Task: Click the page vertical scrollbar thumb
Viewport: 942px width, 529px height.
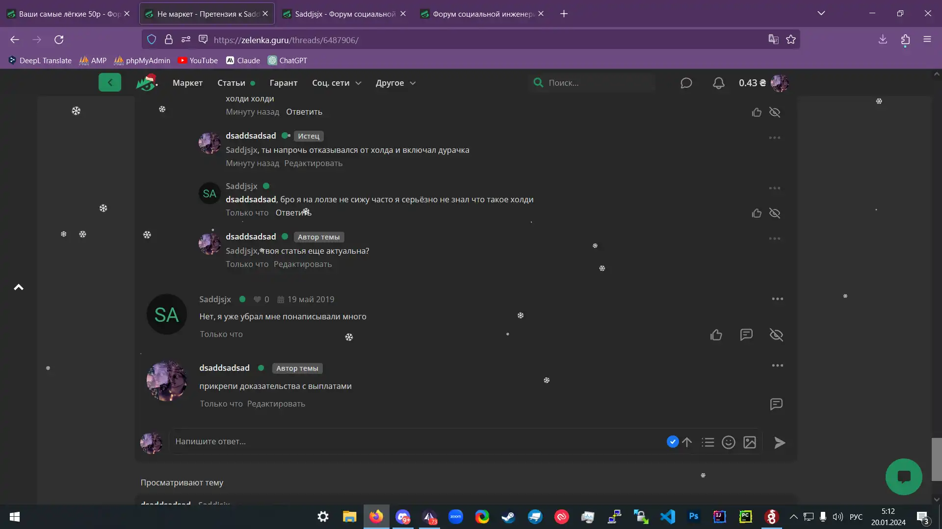Action: point(937,459)
